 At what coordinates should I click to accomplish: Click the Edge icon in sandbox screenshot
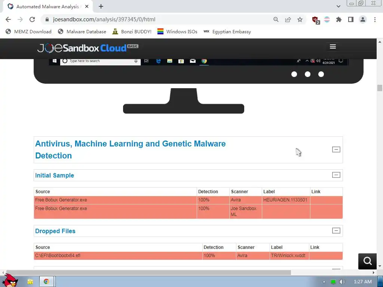[158, 61]
